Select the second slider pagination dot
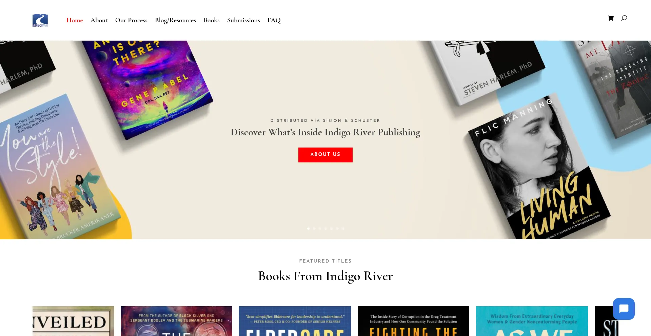Image resolution: width=651 pixels, height=336 pixels. click(x=314, y=229)
